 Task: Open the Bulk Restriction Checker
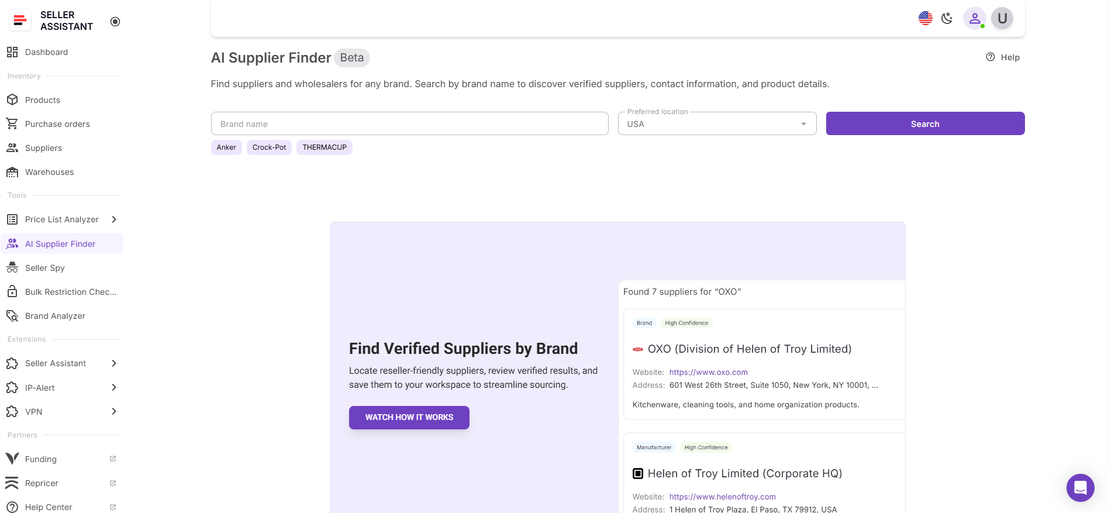point(70,291)
